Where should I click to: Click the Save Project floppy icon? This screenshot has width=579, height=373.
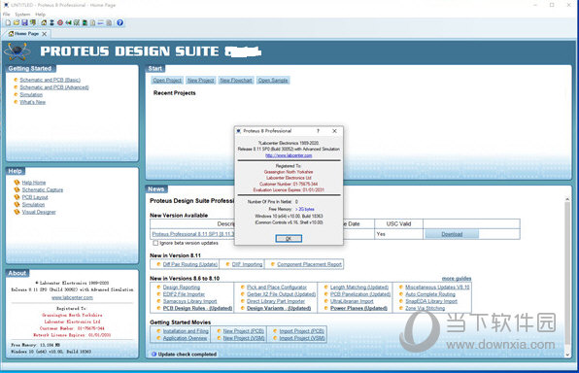point(24,23)
